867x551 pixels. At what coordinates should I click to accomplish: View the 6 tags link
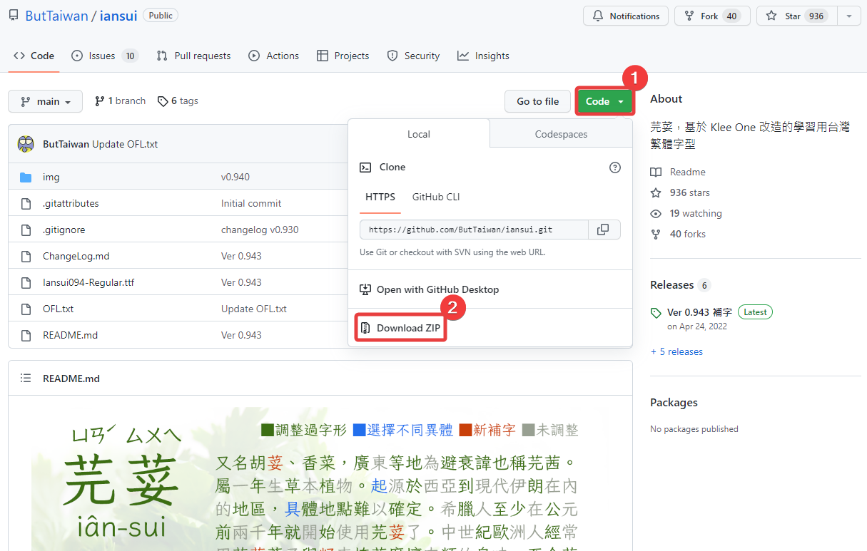(178, 101)
